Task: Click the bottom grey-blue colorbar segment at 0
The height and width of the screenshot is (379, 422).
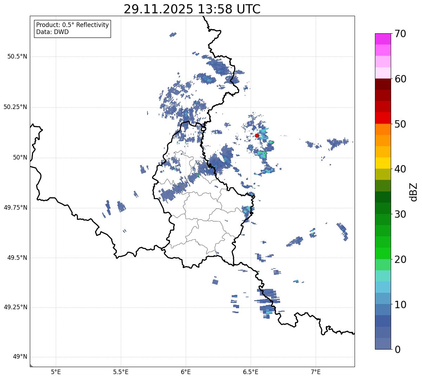Action: point(383,344)
